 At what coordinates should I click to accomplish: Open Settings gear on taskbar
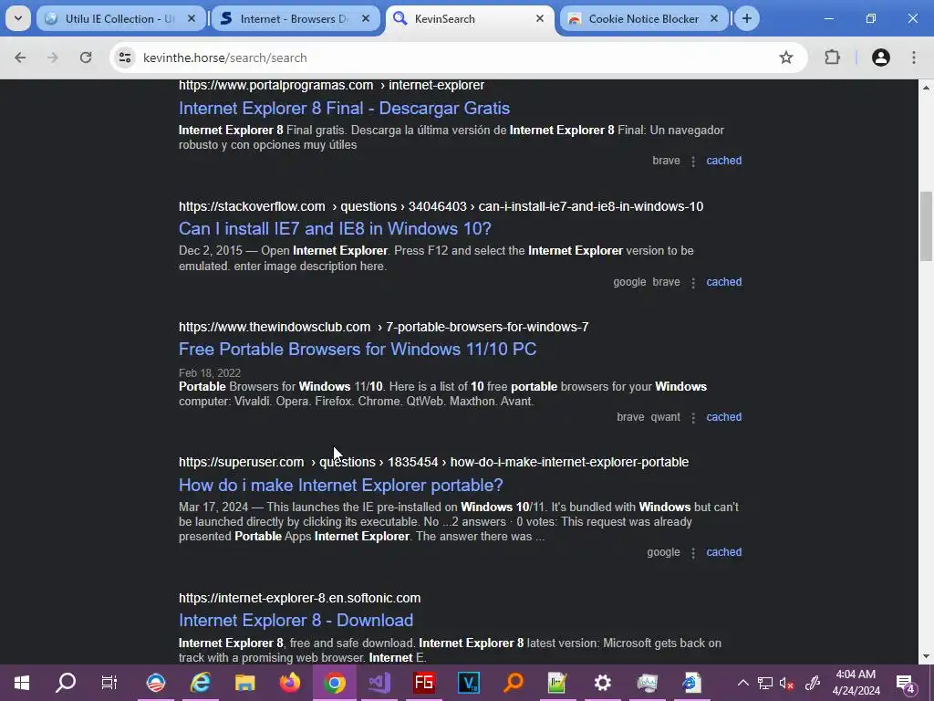602,683
